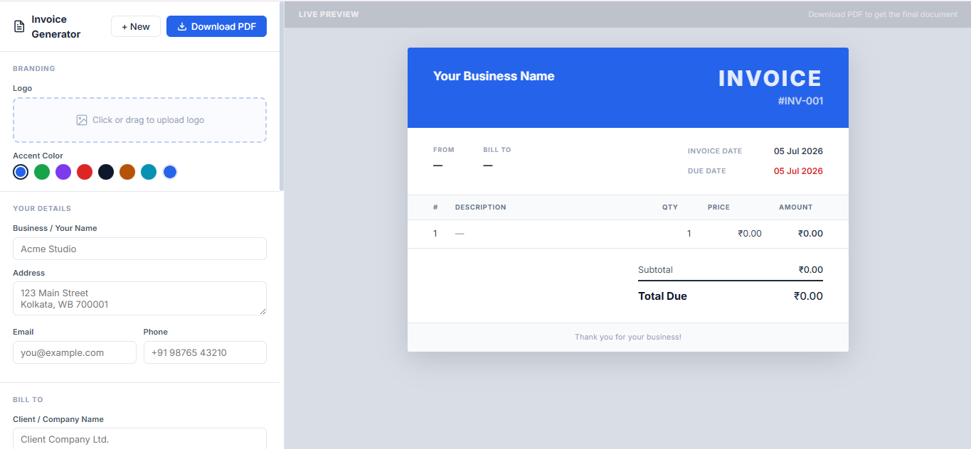Screen dimensions: 971x449
Task: Click the "BILL TO" heading in the form panel
Action: [28, 400]
